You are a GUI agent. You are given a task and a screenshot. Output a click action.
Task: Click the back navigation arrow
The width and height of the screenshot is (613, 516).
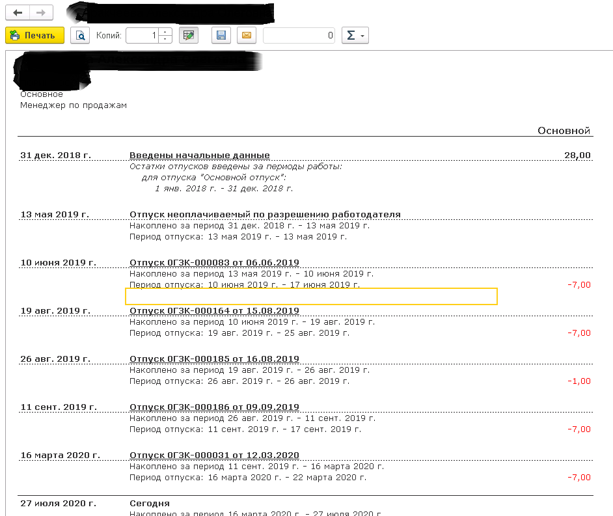[18, 13]
